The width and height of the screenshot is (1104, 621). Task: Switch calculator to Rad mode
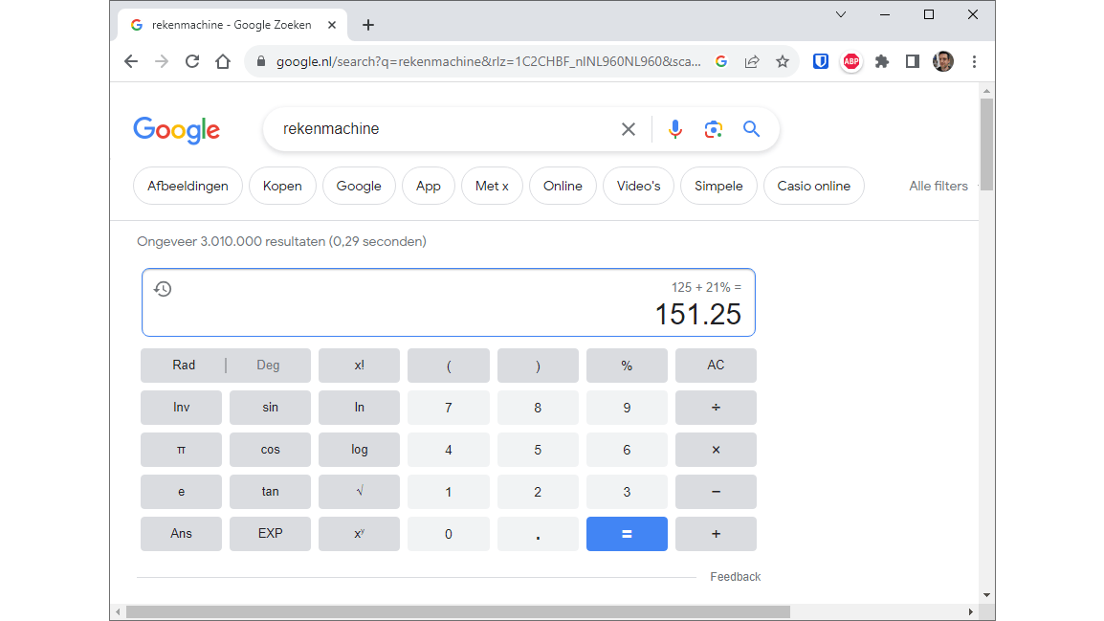[184, 366]
